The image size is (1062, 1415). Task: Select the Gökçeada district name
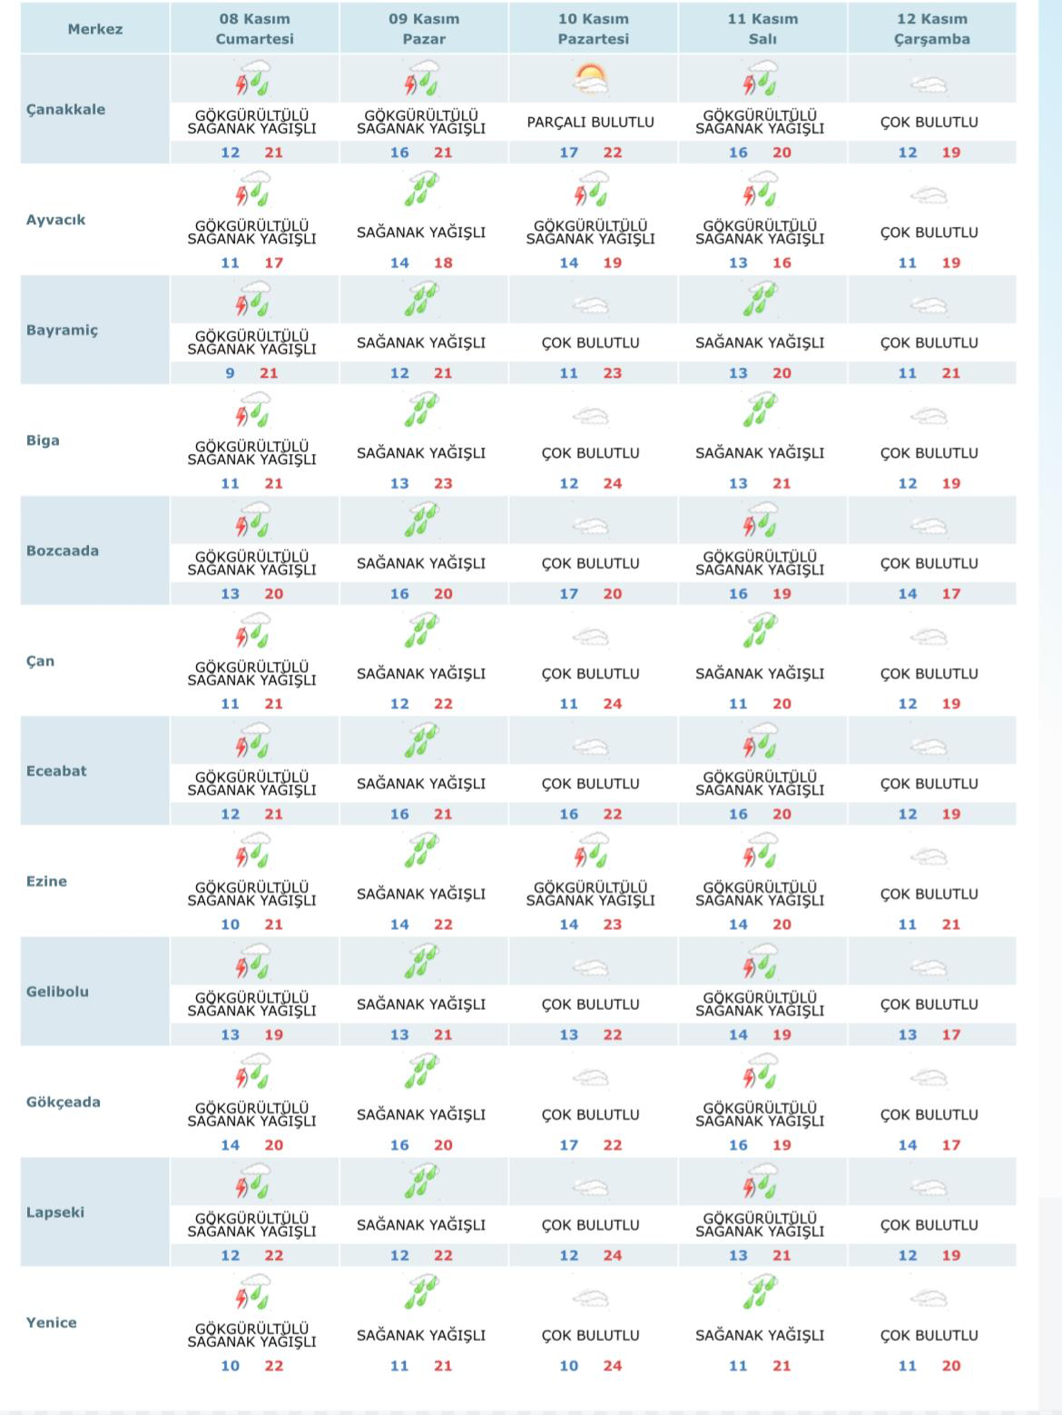click(64, 1102)
